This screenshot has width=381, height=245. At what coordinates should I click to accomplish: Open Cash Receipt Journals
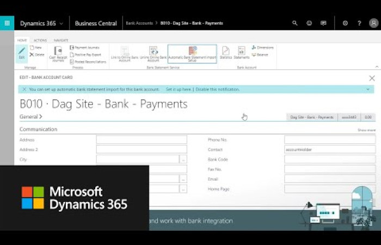58,54
